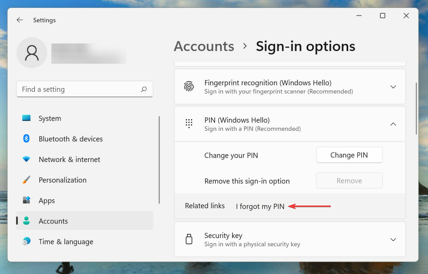Click the Apps sidebar icon

(x=26, y=200)
